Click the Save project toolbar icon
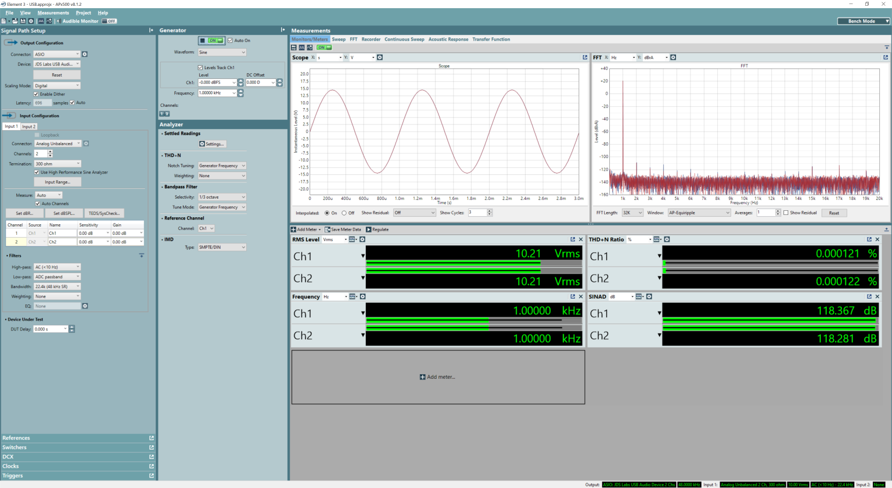 (x=23, y=20)
